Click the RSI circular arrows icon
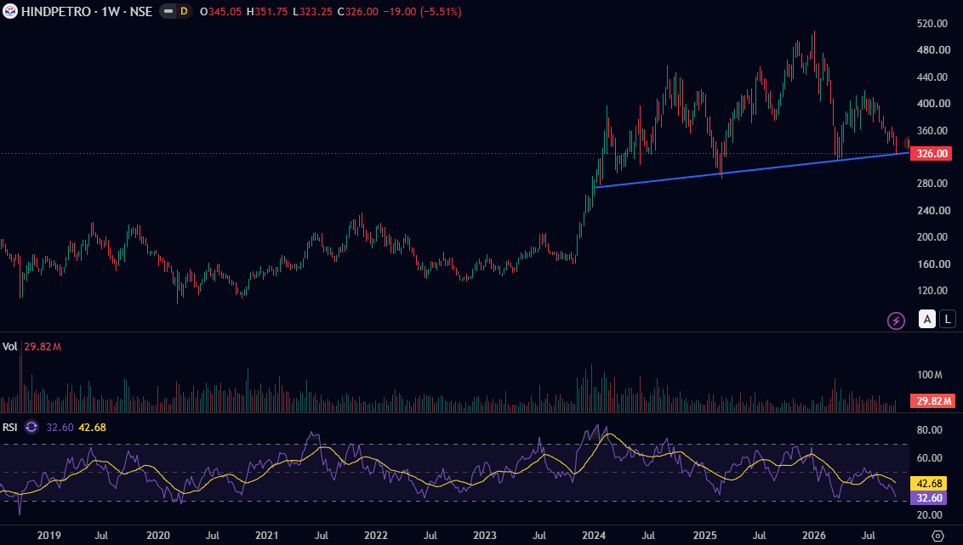The height and width of the screenshot is (545, 963). point(31,427)
